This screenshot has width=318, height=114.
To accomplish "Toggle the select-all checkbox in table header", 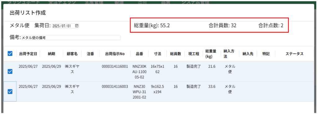I will tap(10, 53).
